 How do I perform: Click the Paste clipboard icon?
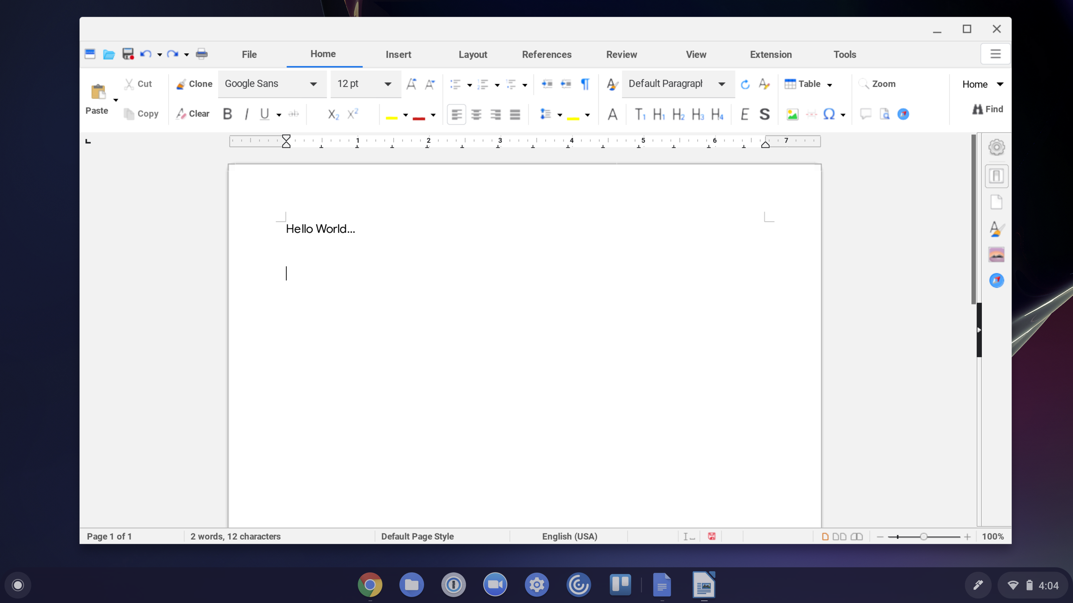pos(98,92)
